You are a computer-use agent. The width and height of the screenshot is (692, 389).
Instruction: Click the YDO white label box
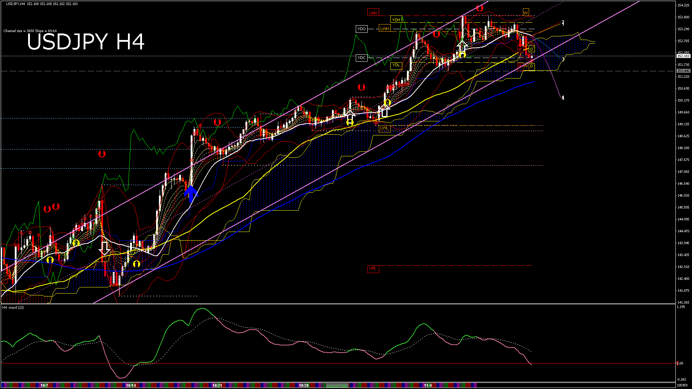(361, 29)
